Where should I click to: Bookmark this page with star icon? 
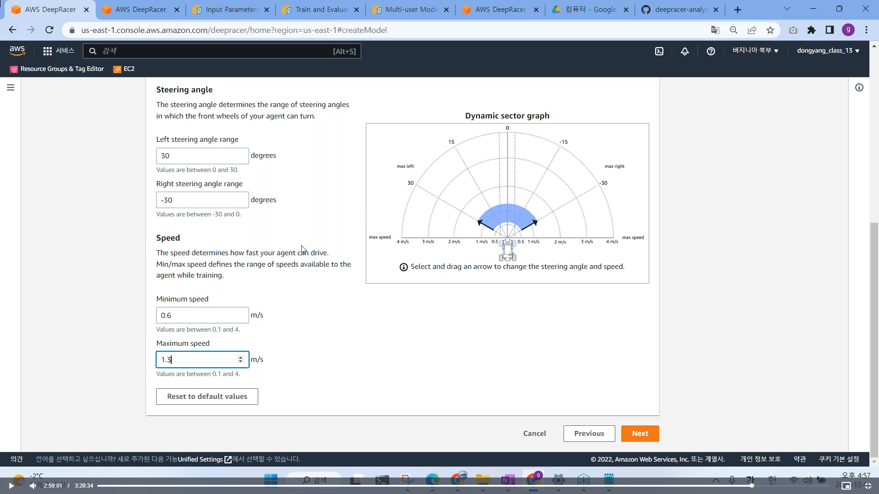pyautogui.click(x=770, y=30)
